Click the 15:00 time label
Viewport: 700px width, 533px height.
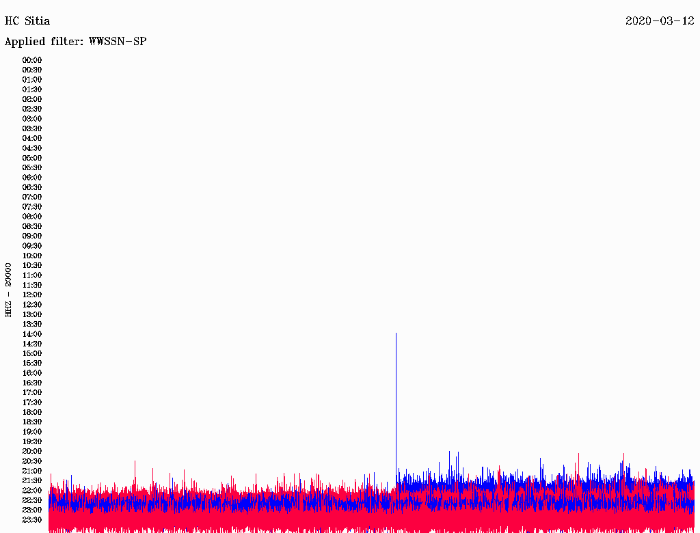pos(32,353)
